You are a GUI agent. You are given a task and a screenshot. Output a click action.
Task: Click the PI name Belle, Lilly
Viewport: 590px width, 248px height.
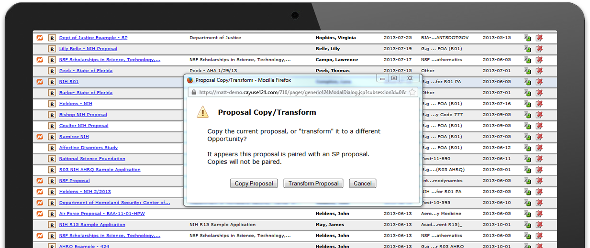(328, 49)
